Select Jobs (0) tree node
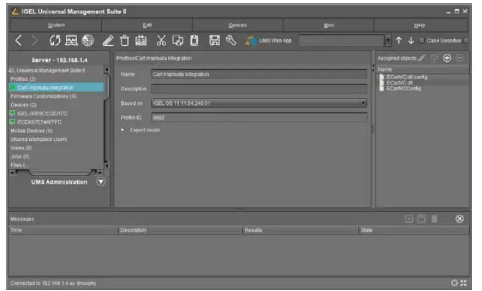 (20, 156)
